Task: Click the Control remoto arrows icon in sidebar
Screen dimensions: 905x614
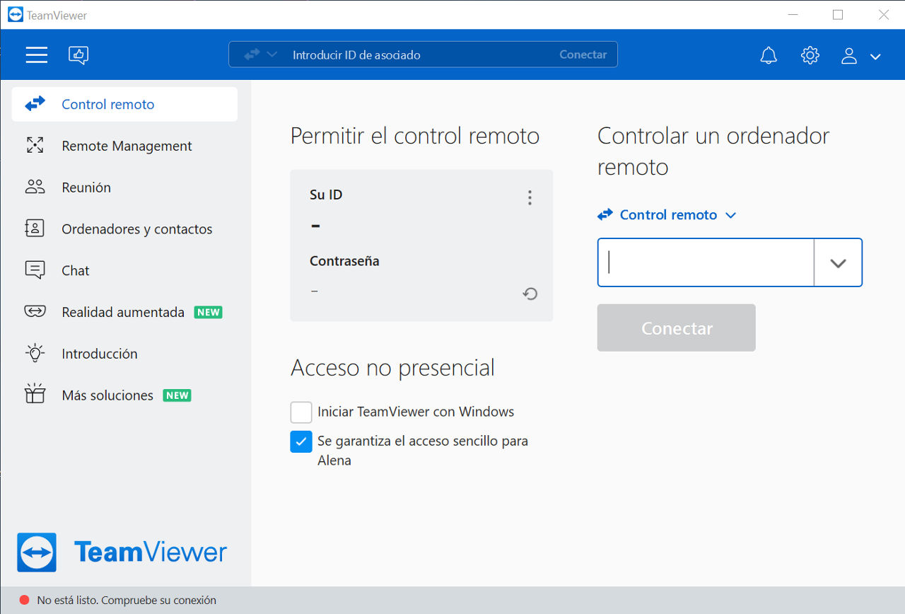Action: tap(35, 104)
